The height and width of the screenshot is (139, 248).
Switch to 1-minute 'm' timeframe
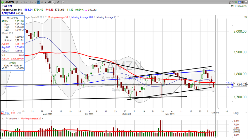pos(21,2)
